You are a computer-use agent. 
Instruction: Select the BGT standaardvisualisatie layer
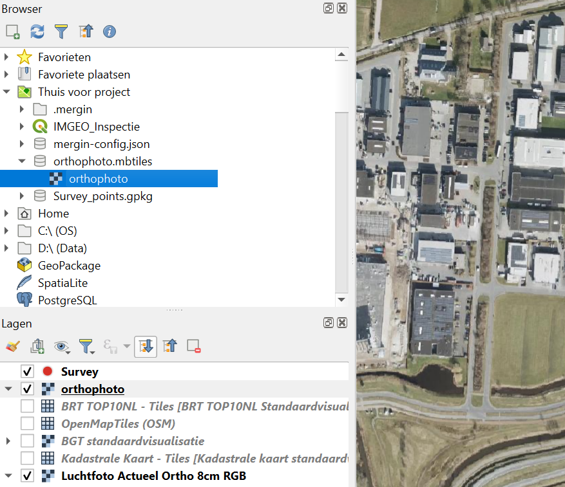pyautogui.click(x=132, y=441)
